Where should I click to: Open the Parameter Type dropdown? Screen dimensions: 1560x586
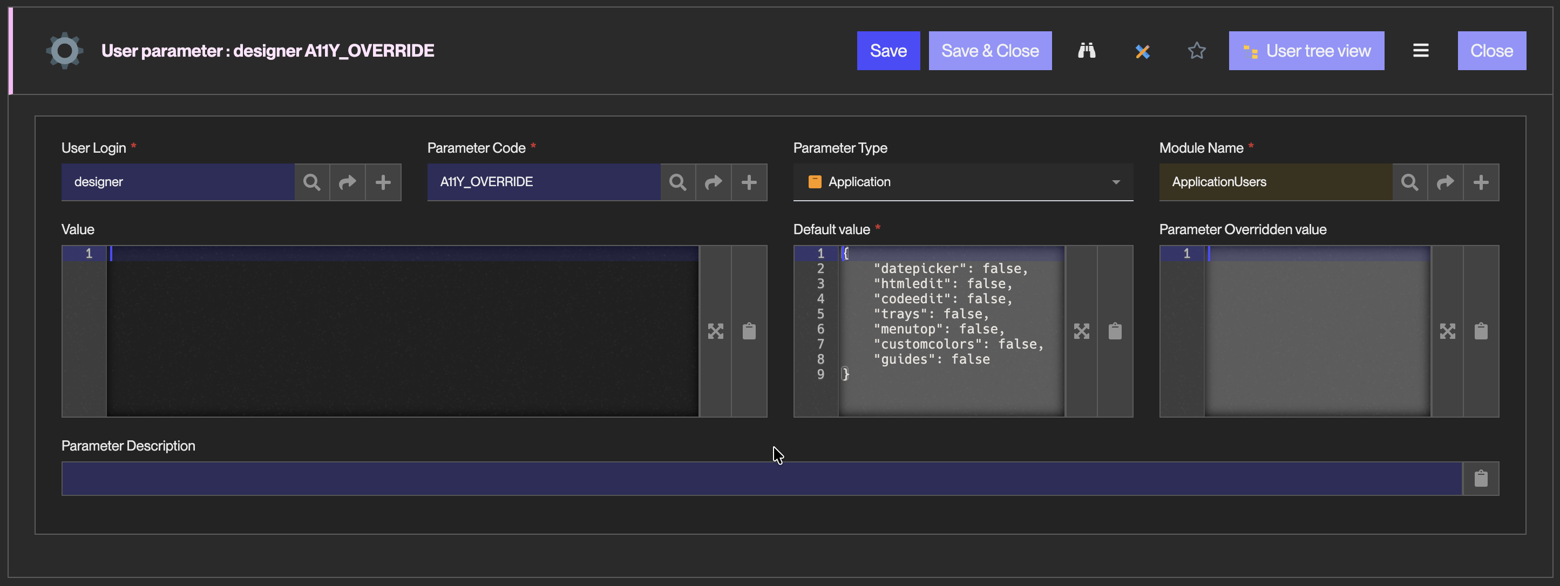click(x=963, y=182)
